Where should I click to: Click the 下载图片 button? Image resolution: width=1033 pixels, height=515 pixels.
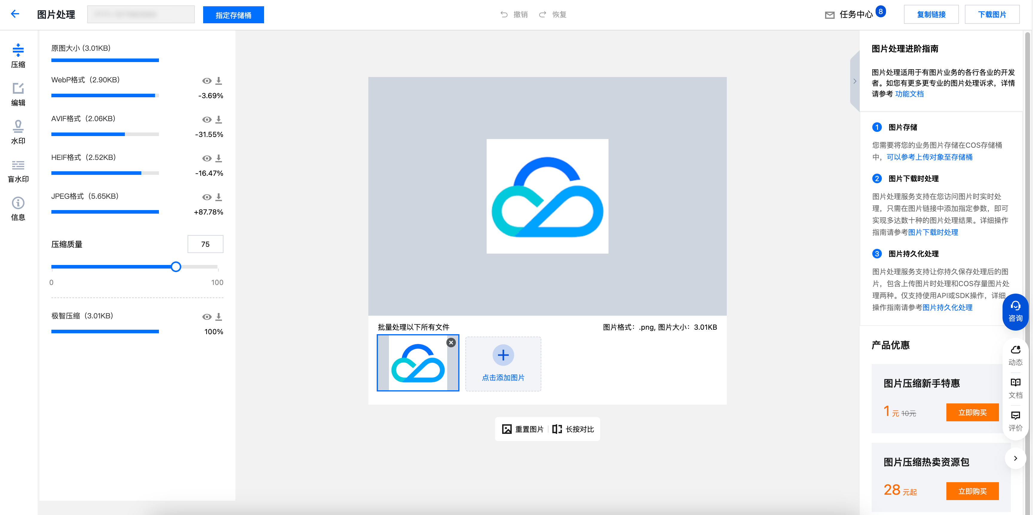[x=992, y=14]
